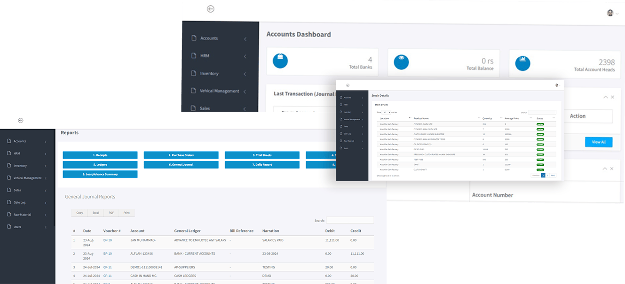Click Next in Stock Details pagination

click(553, 175)
